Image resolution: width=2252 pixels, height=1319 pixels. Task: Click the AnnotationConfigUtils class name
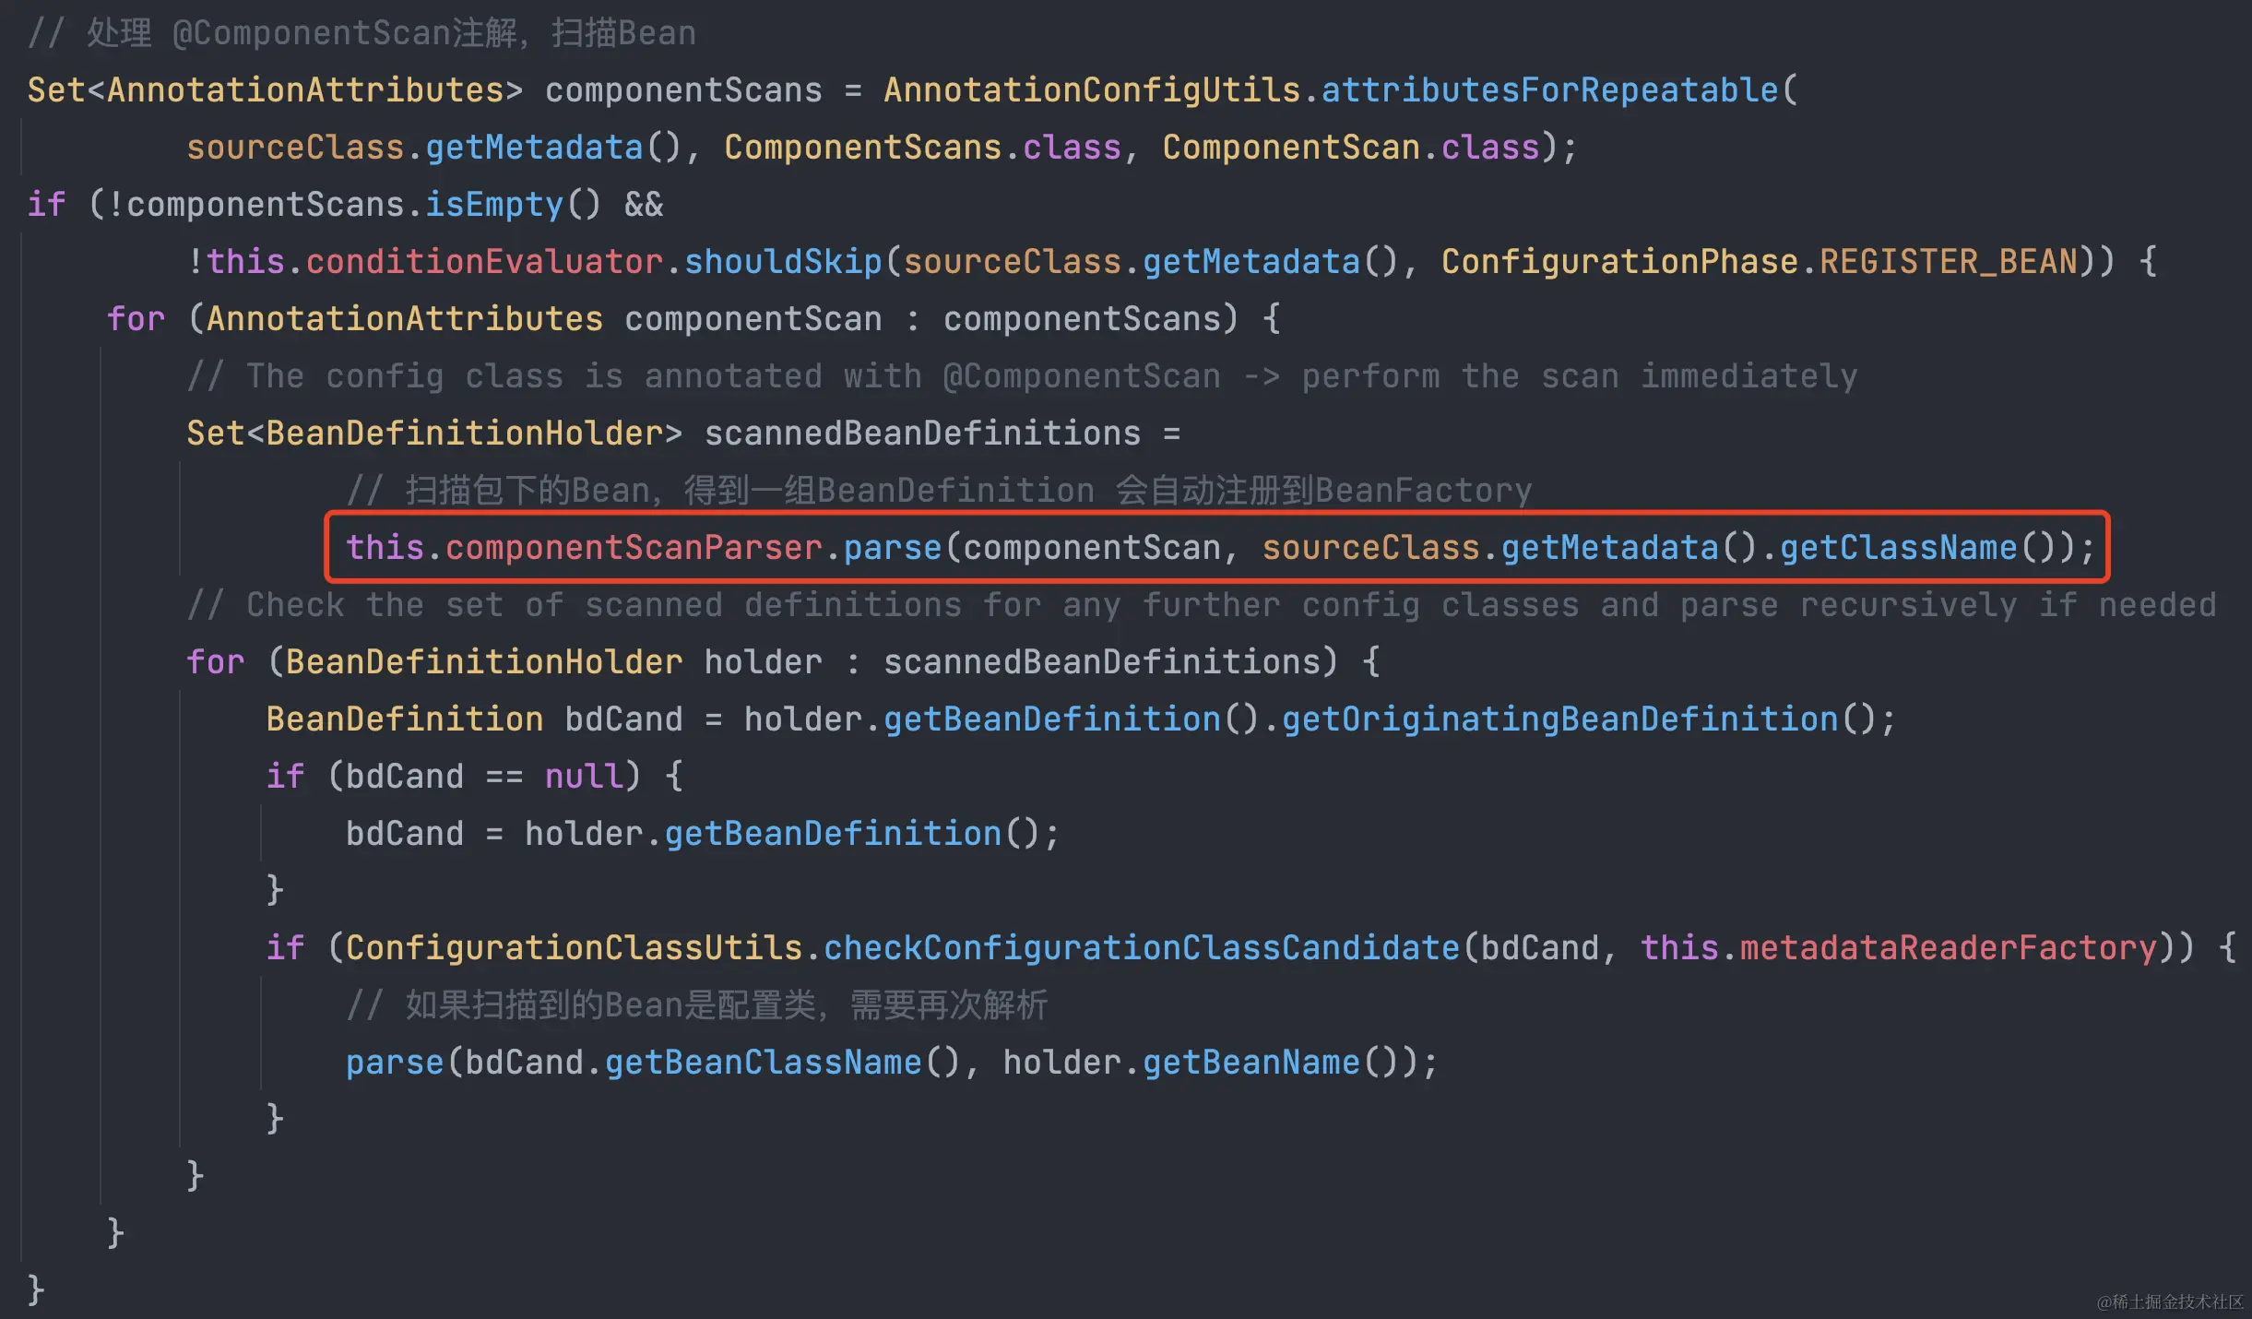1092,90
